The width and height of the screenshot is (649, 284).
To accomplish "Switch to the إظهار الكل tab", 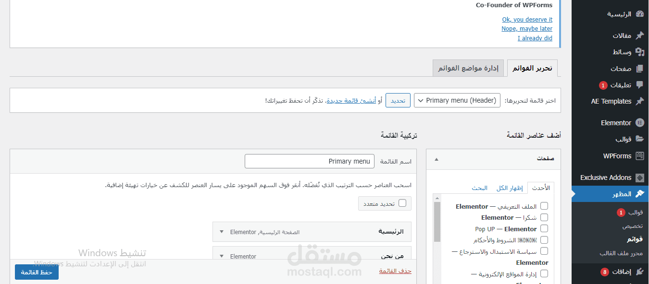I will 510,188.
